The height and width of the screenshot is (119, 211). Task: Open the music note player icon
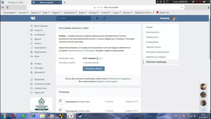104,18
